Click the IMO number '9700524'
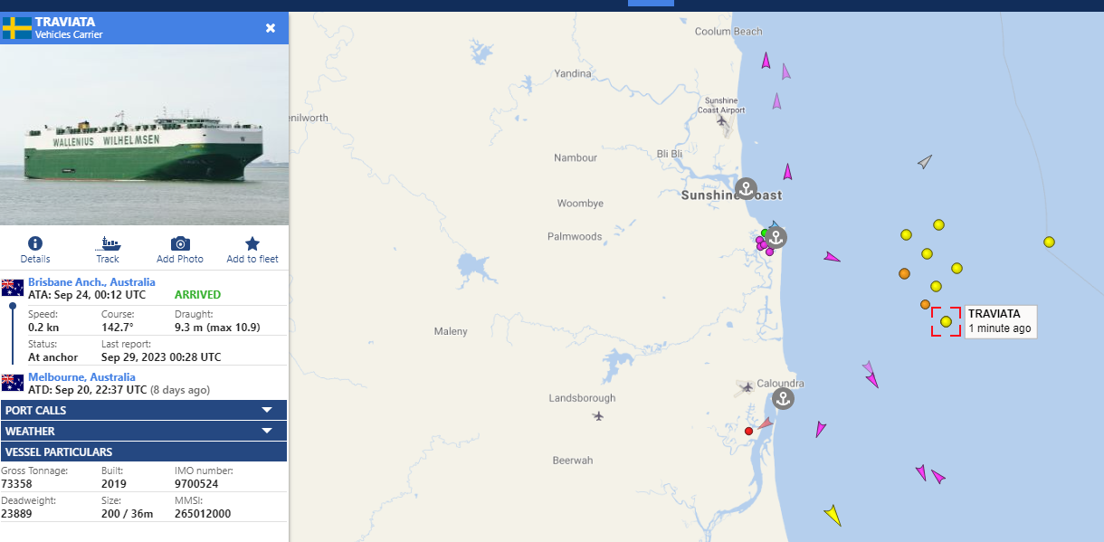 (x=198, y=483)
